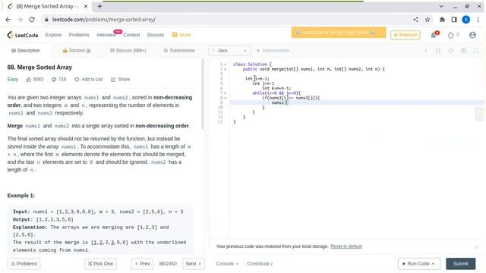Click Add to List

tap(89, 80)
